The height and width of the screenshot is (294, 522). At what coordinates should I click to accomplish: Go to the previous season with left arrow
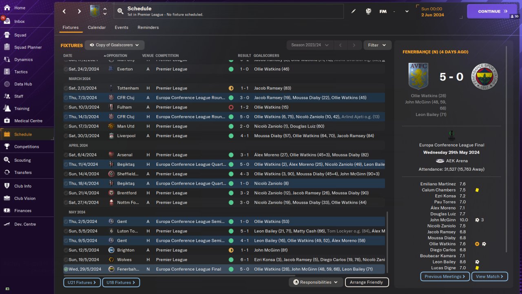pyautogui.click(x=340, y=45)
